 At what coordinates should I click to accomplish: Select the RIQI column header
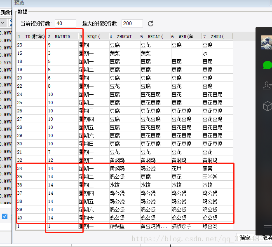coord(94,37)
